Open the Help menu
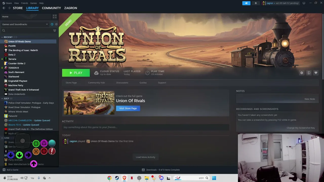The image size is (324, 182). (41, 3)
